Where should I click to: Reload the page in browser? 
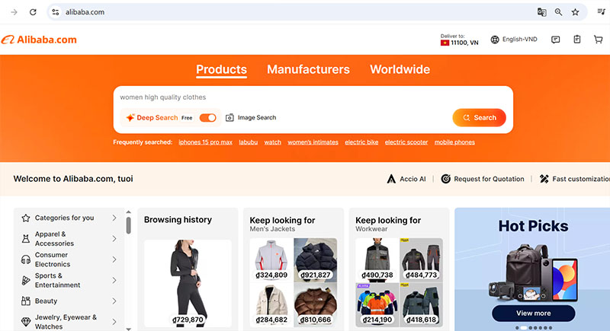(33, 12)
